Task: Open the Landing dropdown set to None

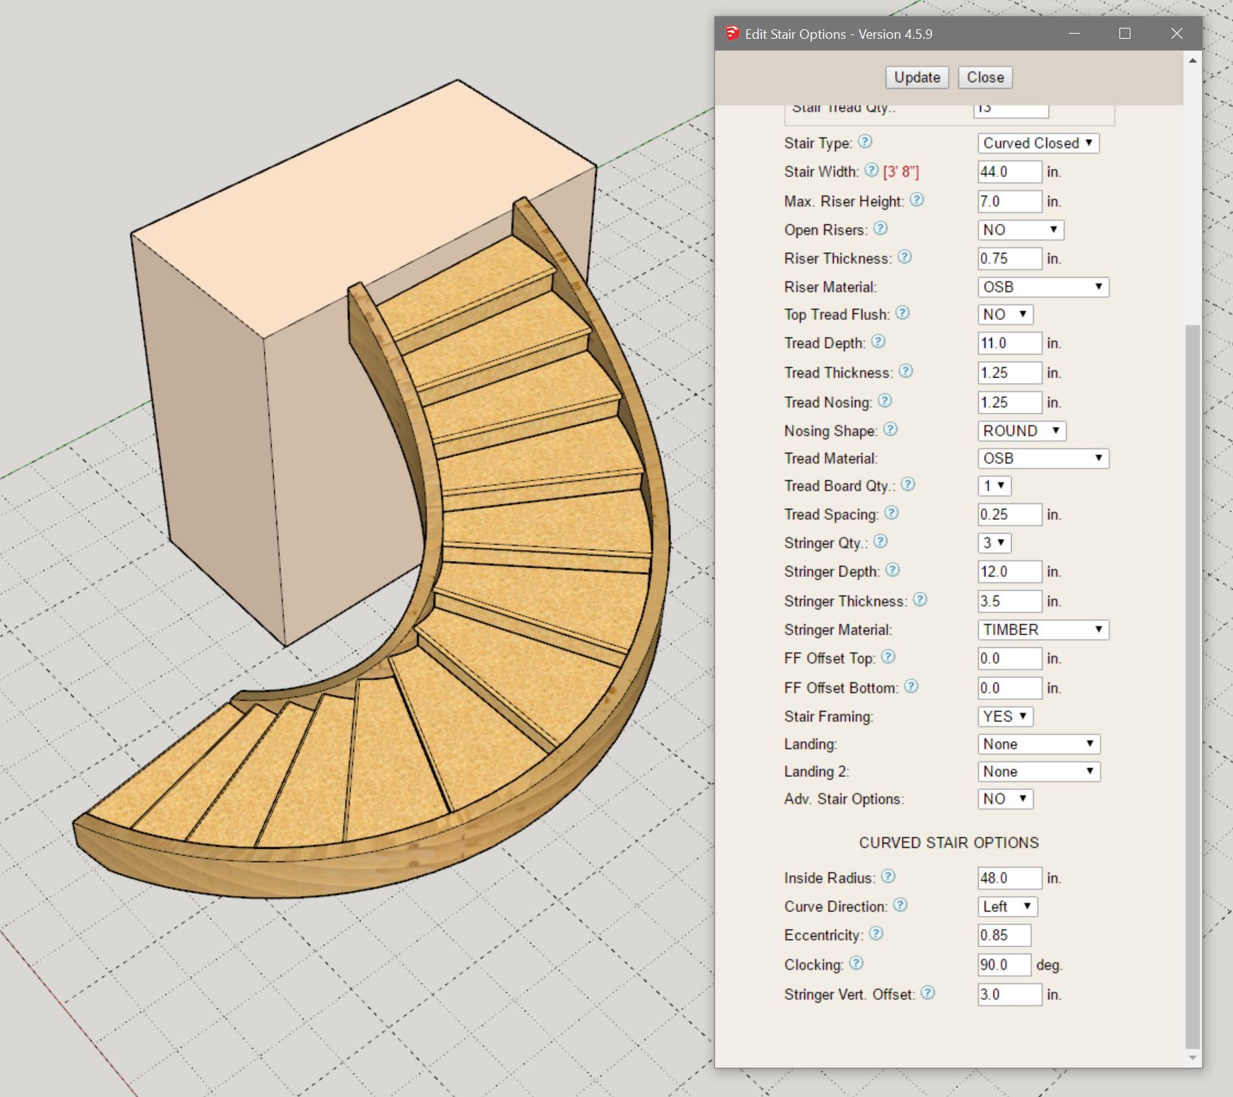Action: (1039, 744)
